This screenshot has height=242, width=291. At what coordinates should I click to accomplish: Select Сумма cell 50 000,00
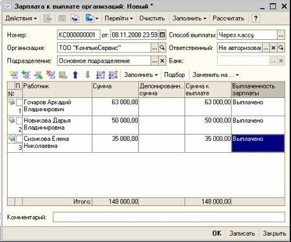[x=115, y=125]
